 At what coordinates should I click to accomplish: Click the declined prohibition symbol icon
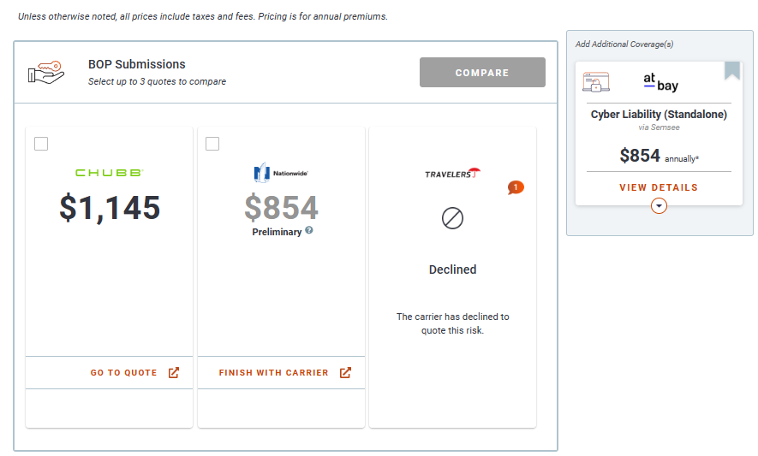(x=452, y=219)
